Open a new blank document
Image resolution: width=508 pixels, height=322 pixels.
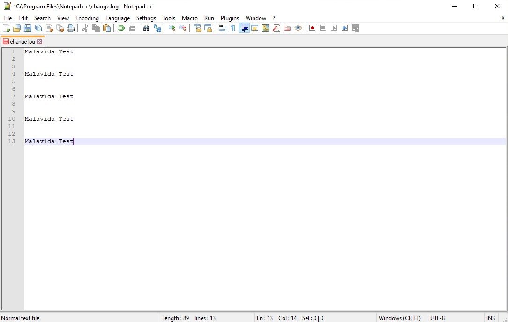(7, 28)
